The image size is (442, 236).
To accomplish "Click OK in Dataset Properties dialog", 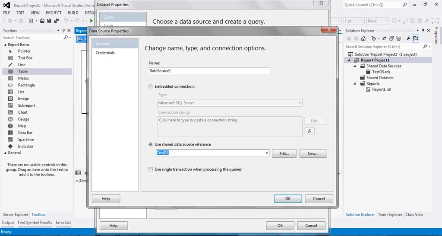I will 280,226.
